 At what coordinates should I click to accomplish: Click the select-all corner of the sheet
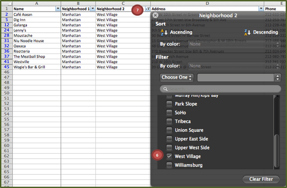point(7,3)
